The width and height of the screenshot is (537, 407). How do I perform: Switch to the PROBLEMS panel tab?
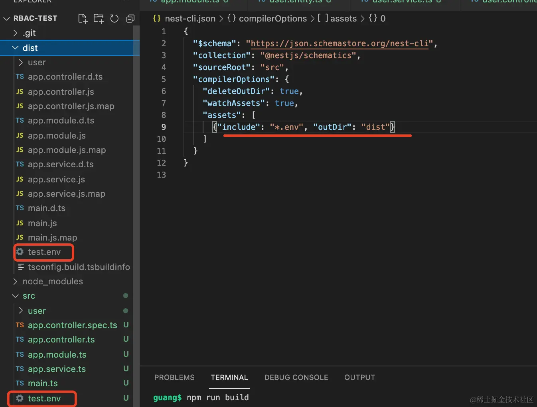tap(174, 377)
